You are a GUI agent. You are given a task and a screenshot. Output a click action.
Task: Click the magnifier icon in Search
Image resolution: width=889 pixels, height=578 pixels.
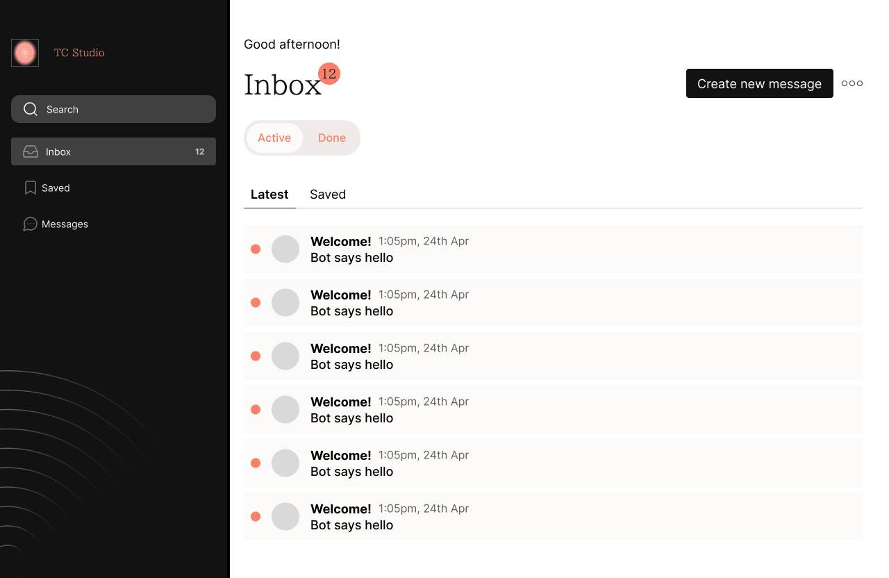31,109
